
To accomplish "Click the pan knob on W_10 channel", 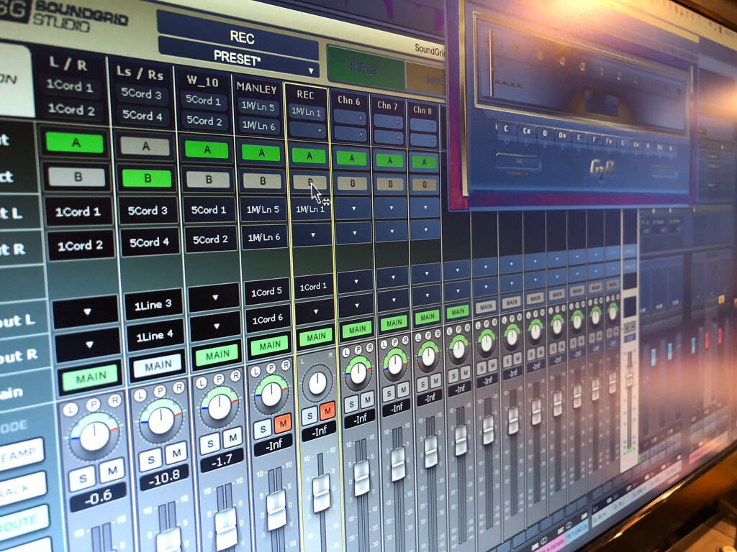I will (x=220, y=407).
